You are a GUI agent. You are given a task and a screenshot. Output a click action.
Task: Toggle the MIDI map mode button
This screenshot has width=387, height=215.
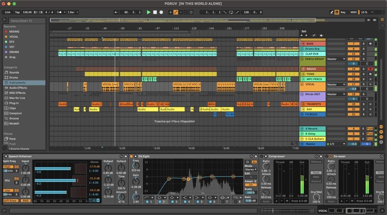point(353,12)
